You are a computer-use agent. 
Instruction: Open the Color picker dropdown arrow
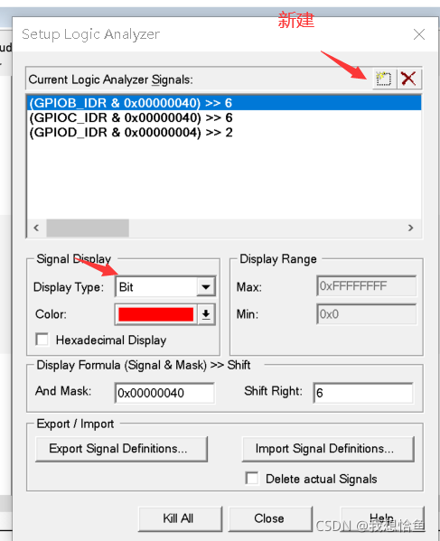pyautogui.click(x=206, y=314)
